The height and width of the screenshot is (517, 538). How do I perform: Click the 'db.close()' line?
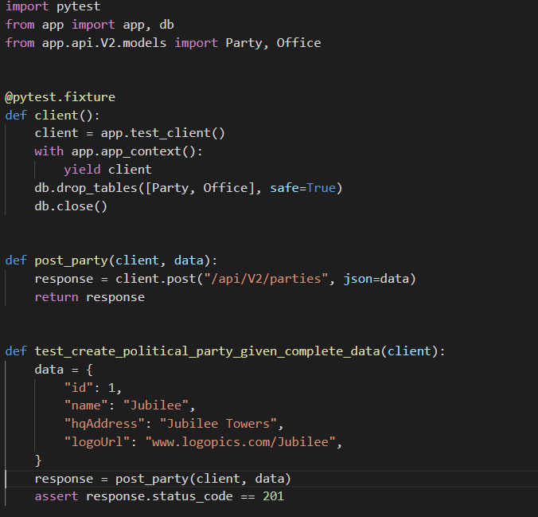click(71, 206)
